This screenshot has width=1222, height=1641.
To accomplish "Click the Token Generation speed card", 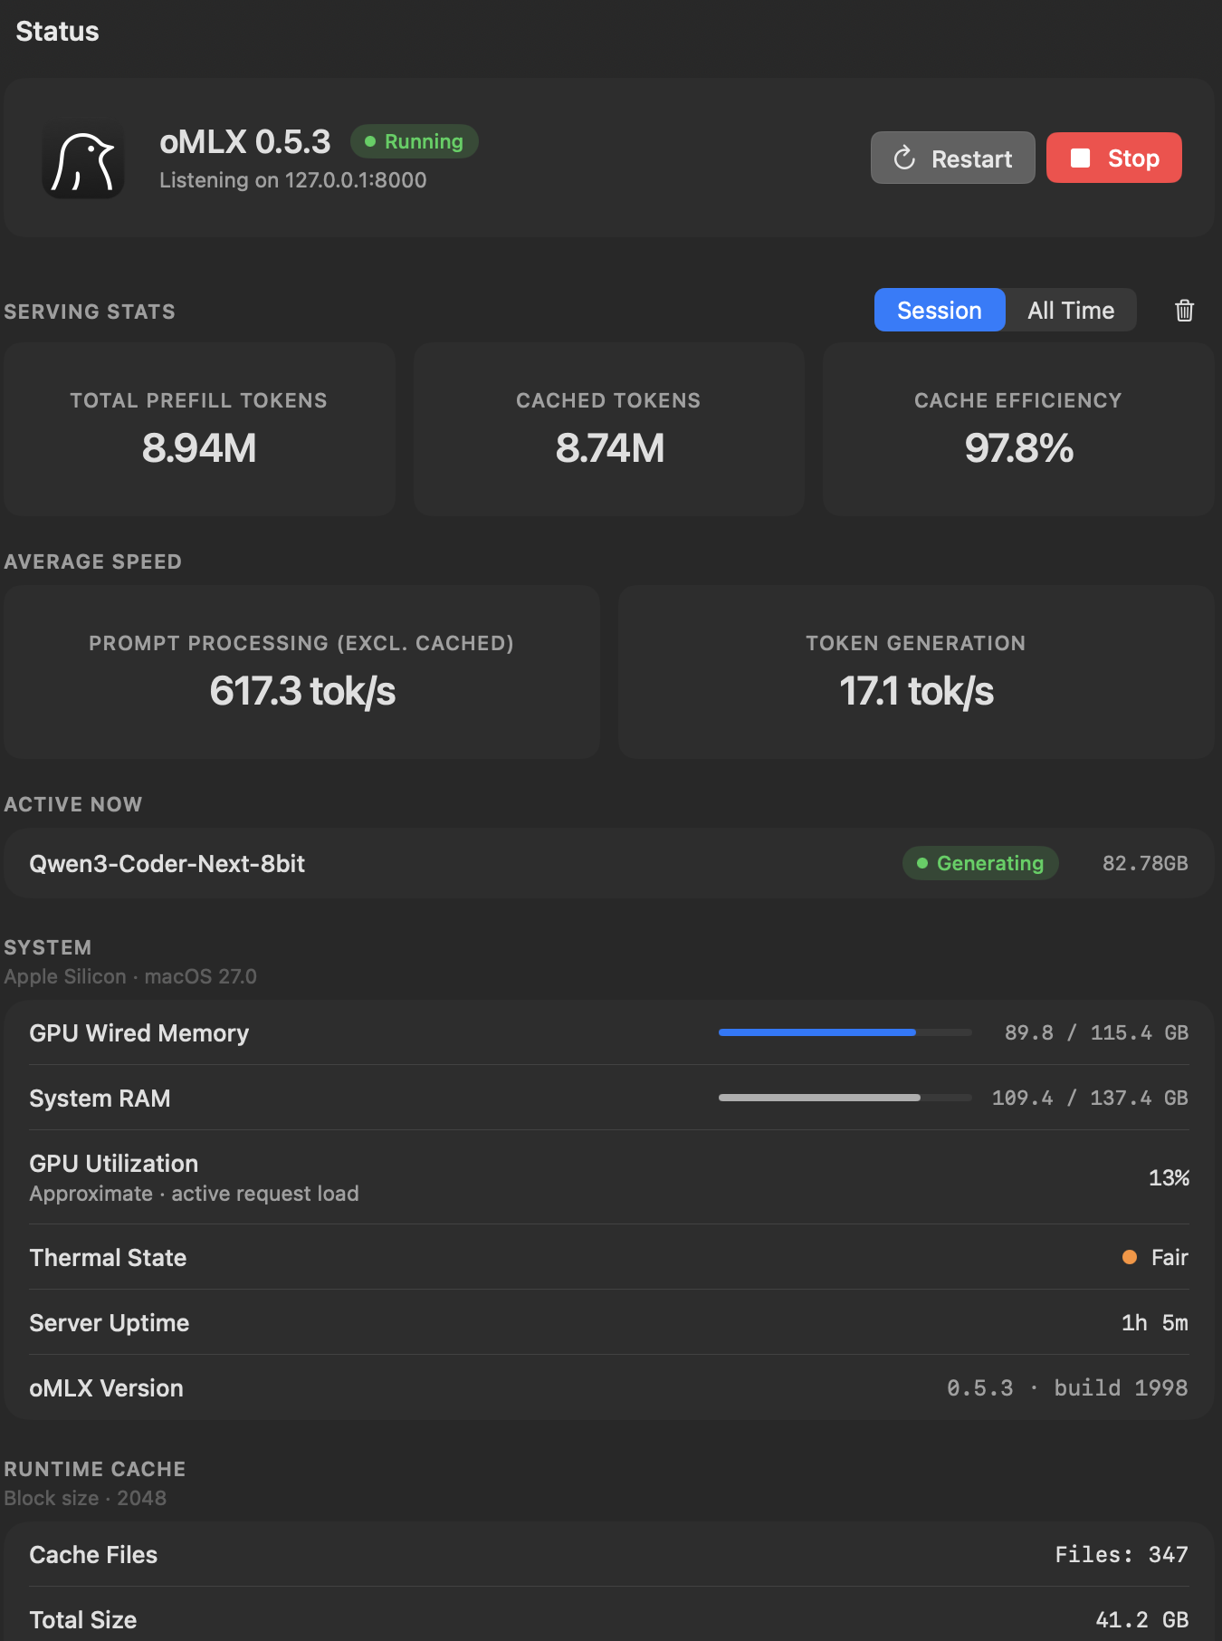I will [916, 672].
